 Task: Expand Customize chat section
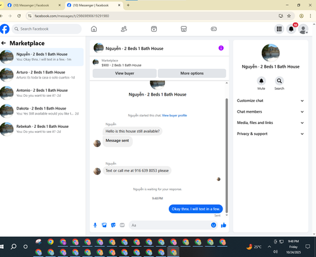pos(270,101)
